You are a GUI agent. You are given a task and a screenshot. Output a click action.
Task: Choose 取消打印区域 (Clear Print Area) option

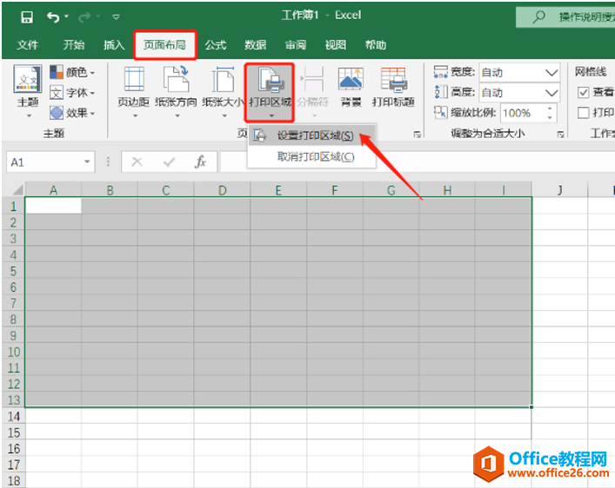coord(315,156)
